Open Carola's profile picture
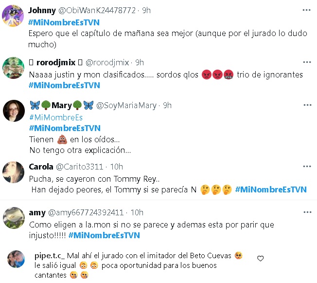Screen dimensions: 317x283 tap(13, 172)
